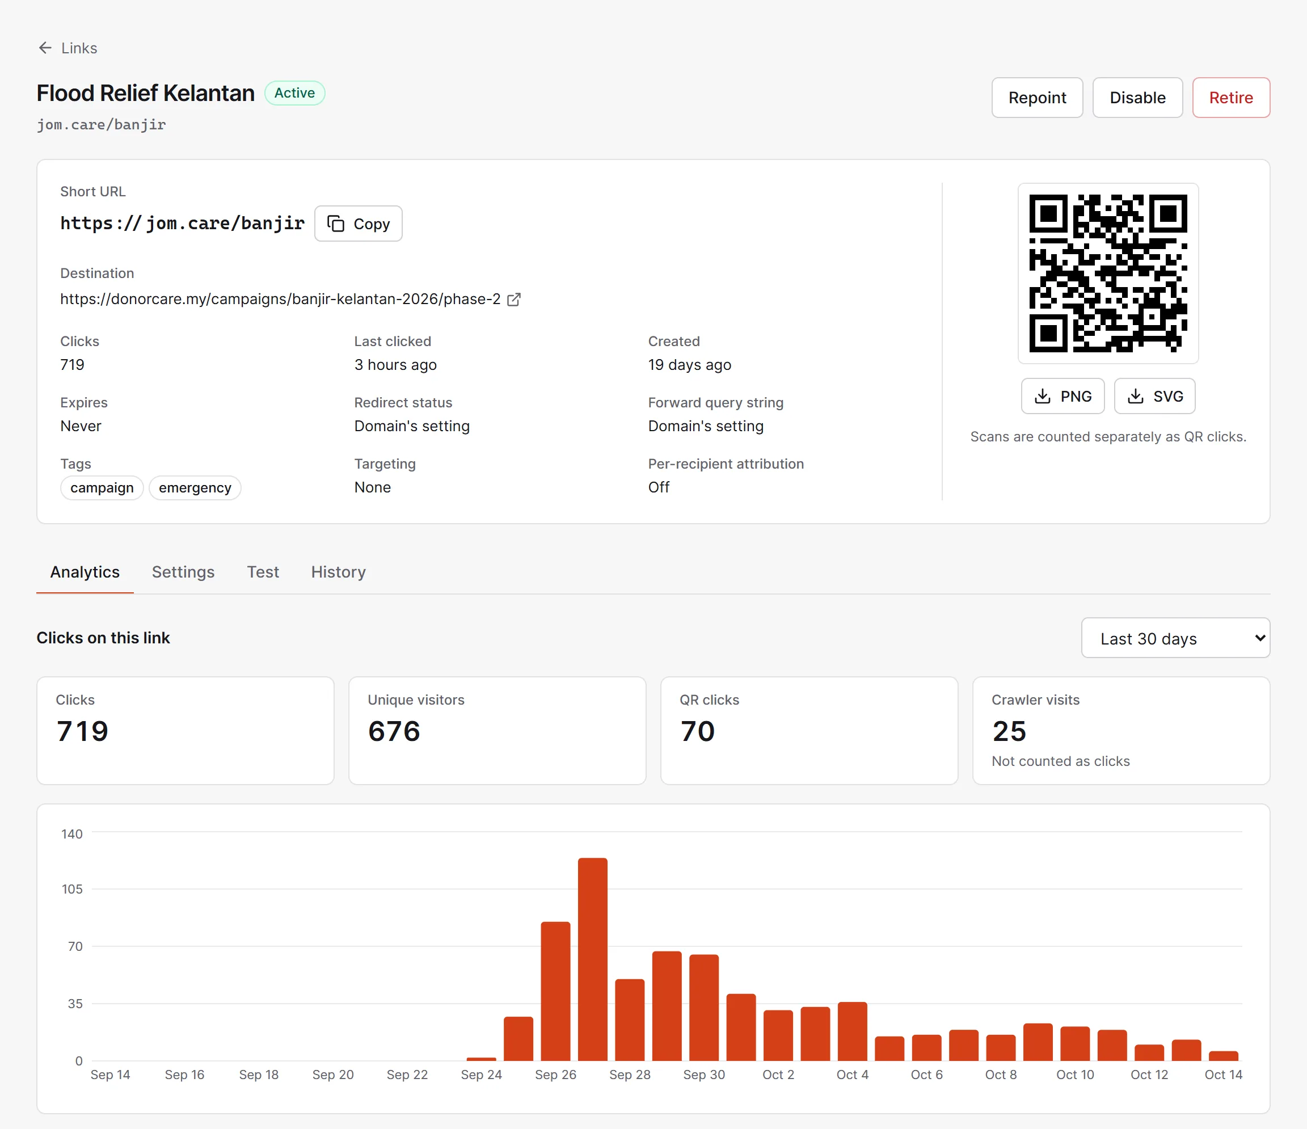Click the 'Oct 14' axis label

click(1223, 1075)
